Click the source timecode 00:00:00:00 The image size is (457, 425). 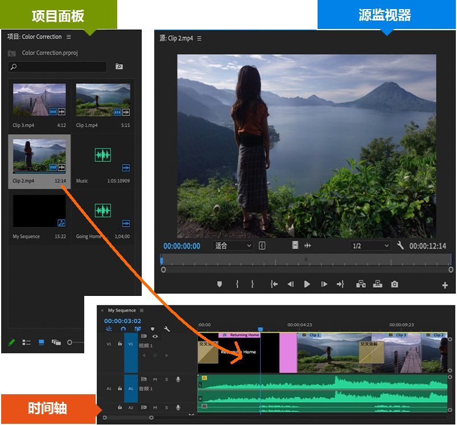(x=182, y=246)
